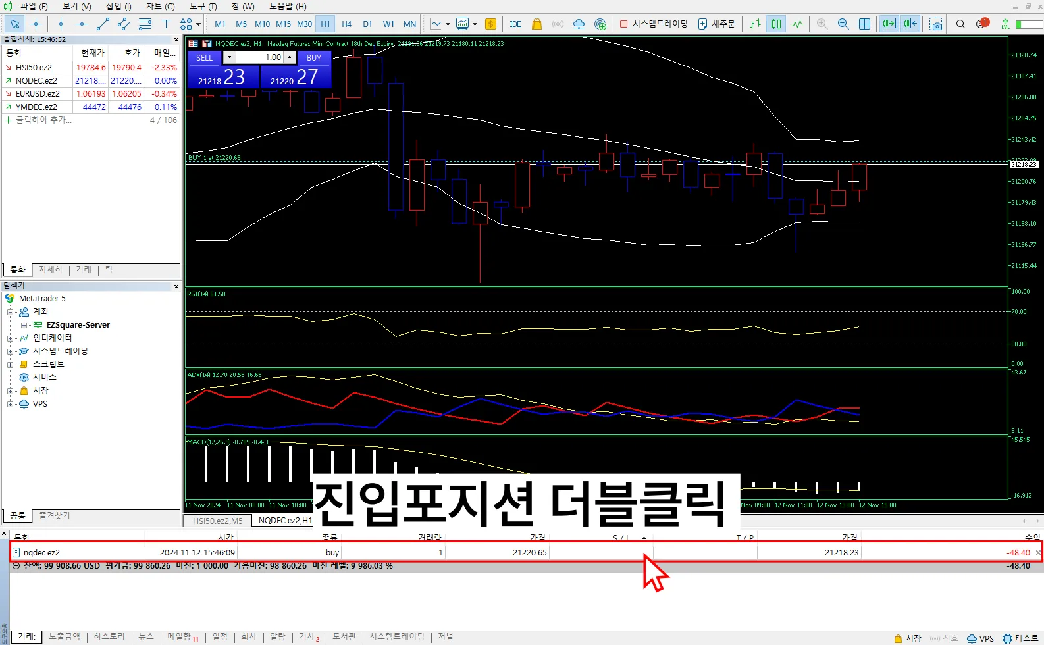The height and width of the screenshot is (645, 1044).
Task: Open the 파일 (F) menu
Action: pos(34,6)
